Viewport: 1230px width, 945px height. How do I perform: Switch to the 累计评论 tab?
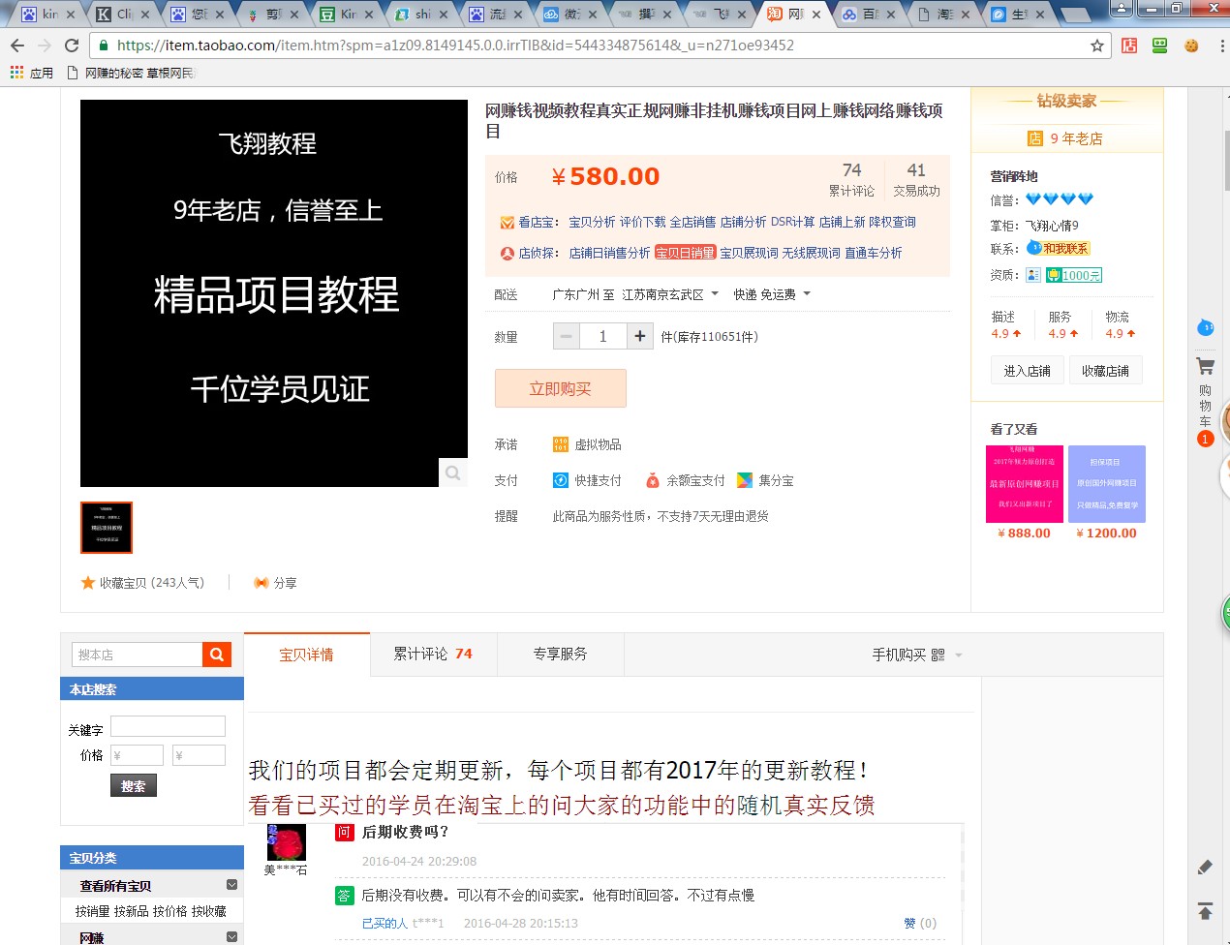[x=432, y=655]
